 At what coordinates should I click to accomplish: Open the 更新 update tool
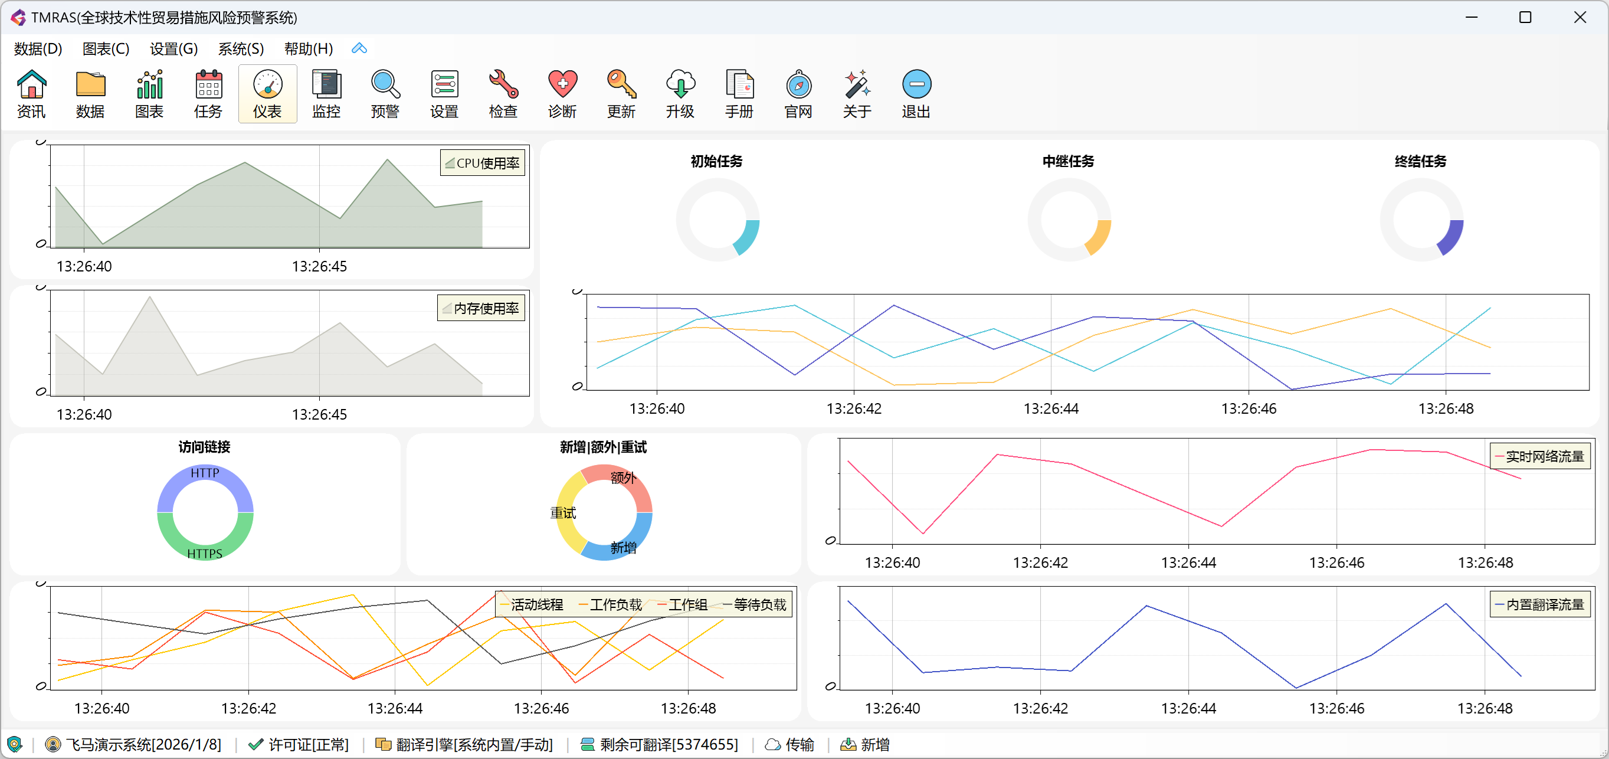620,94
